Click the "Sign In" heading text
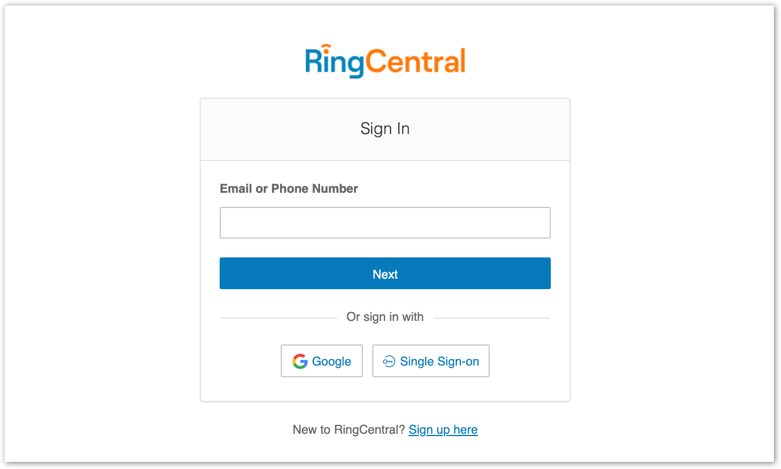Viewport: 781px width, 469px height. (385, 129)
